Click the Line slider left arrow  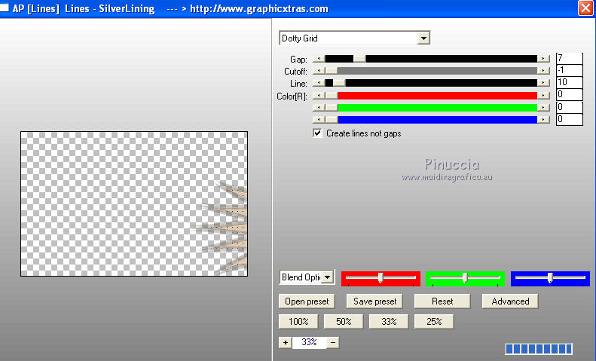[319, 83]
